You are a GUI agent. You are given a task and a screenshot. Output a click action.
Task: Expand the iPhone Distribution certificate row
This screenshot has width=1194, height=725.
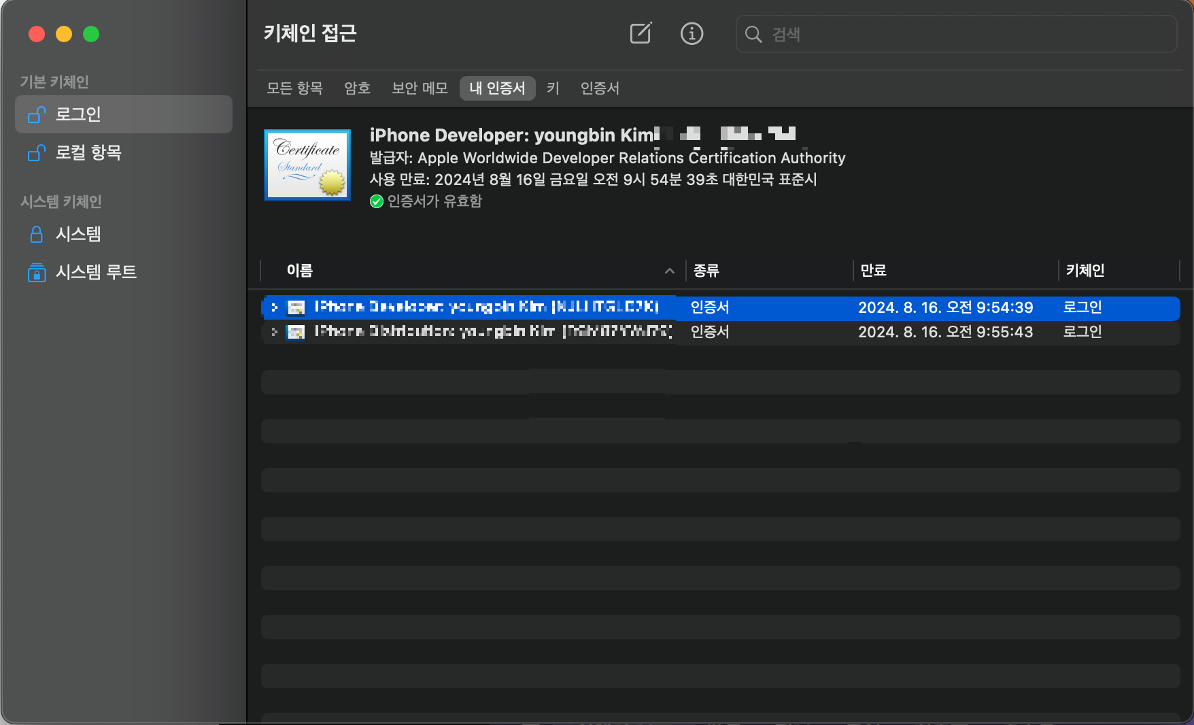pos(274,332)
